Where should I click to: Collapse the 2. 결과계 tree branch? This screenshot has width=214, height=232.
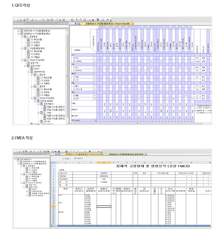point(31,86)
